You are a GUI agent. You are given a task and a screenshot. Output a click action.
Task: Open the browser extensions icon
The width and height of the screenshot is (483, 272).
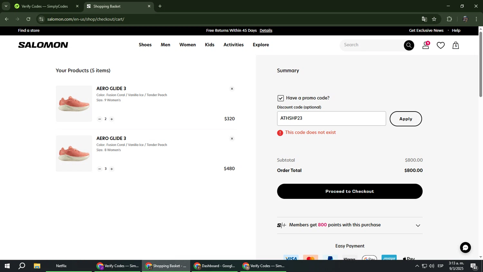tap(450, 19)
